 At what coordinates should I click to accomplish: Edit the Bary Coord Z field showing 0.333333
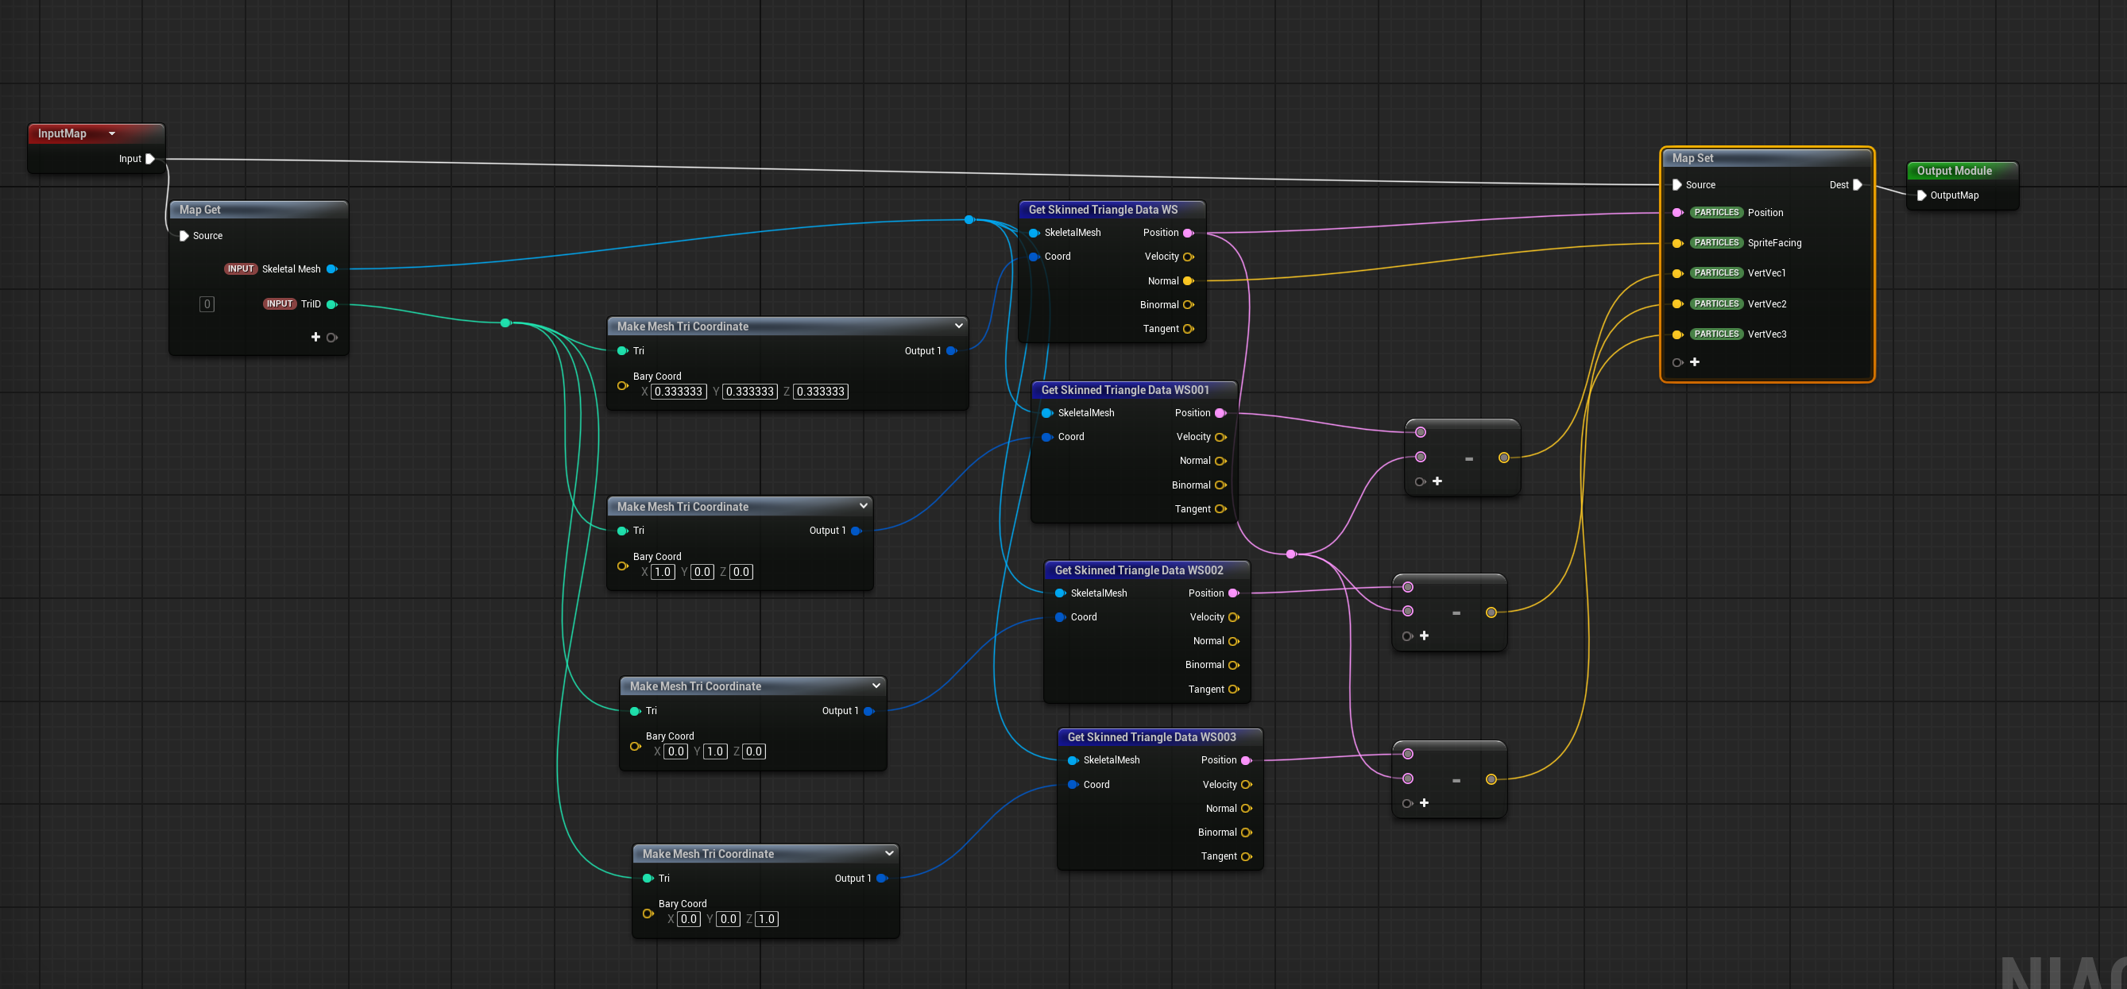821,392
